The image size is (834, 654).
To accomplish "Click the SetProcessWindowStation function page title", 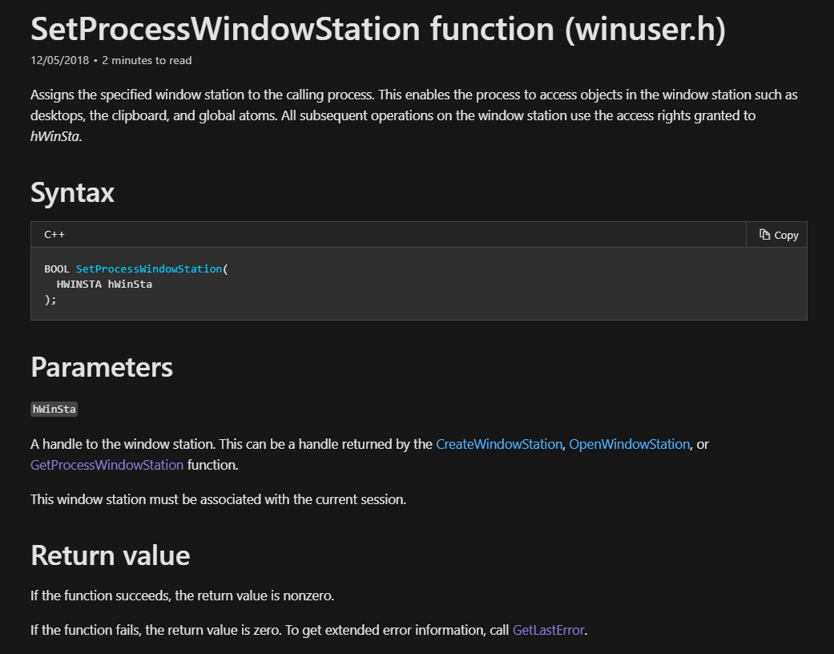I will tap(378, 29).
